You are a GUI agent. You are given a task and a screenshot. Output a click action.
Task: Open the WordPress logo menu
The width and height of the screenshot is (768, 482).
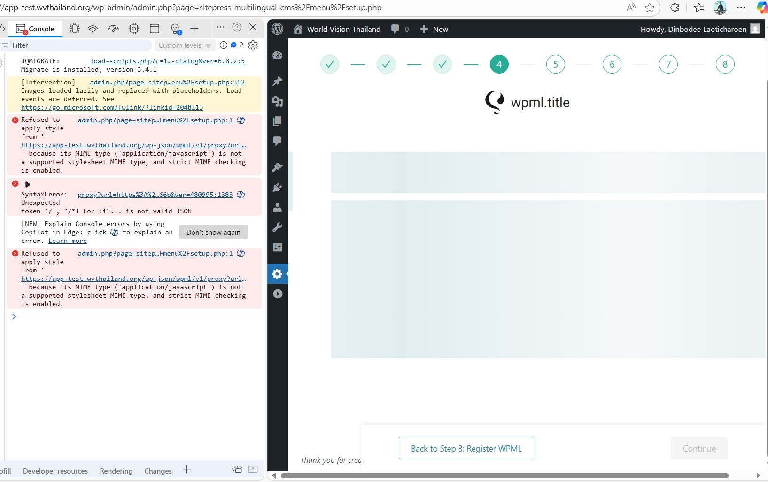point(278,29)
